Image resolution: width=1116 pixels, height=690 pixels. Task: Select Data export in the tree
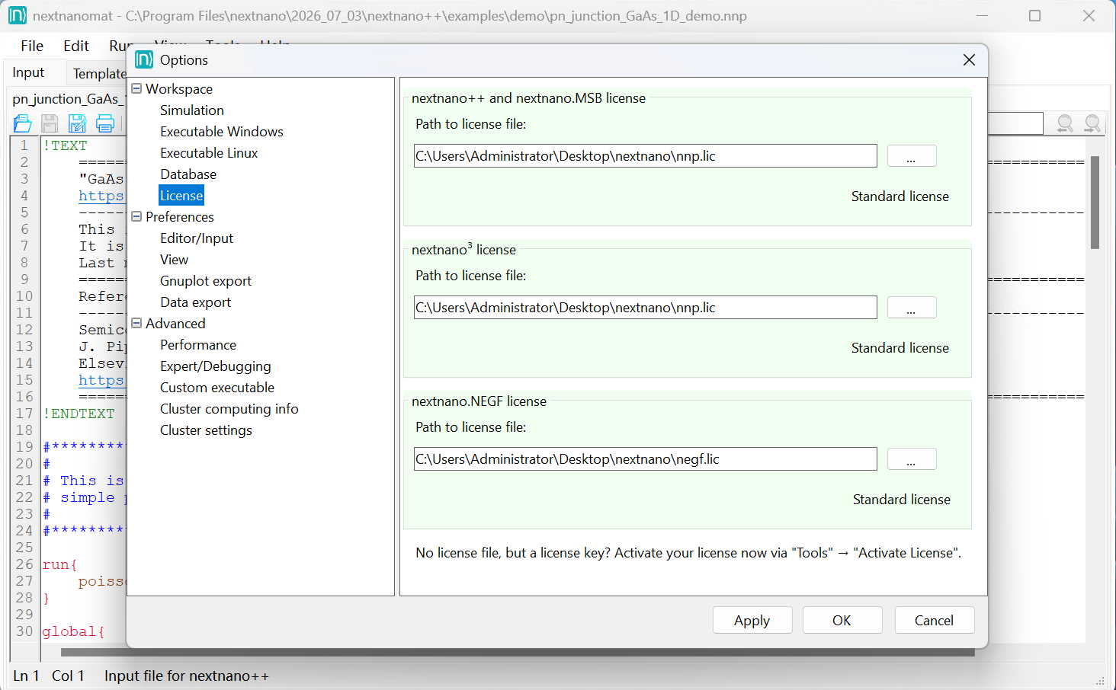click(196, 302)
